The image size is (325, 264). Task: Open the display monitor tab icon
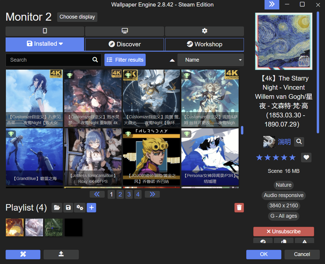point(124,31)
